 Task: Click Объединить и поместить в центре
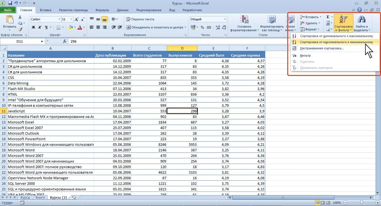(155, 27)
